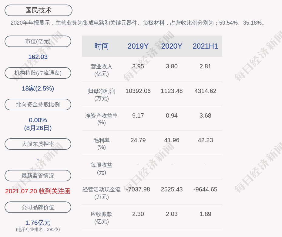Click gross margin value 41.96

click(172, 140)
